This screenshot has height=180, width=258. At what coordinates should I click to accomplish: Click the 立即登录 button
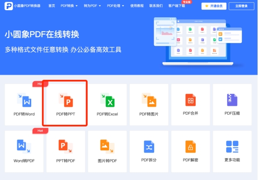(x=241, y=6)
